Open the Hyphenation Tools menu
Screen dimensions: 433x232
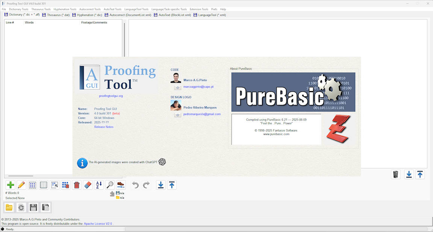tap(65, 9)
